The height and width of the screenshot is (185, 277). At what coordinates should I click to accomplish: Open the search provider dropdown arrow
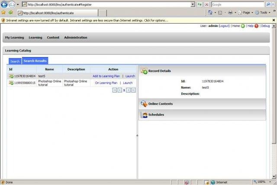pyautogui.click(x=273, y=4)
